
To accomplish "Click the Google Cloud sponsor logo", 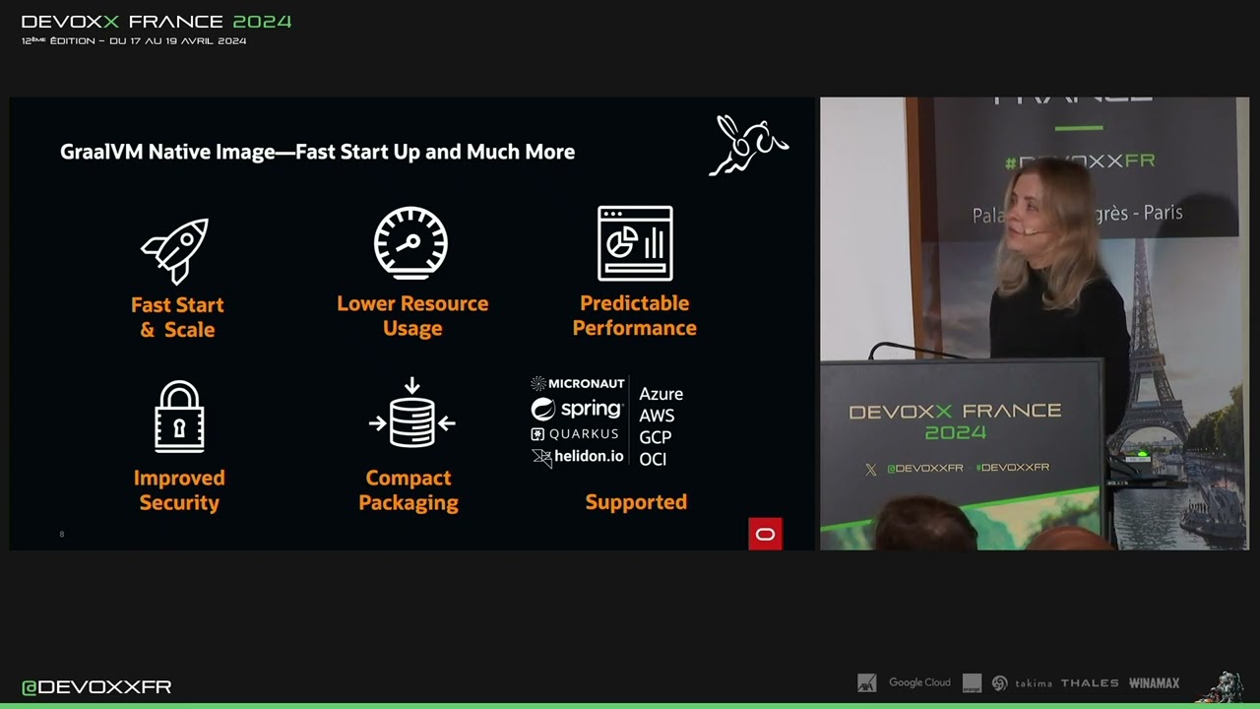I will [x=919, y=682].
